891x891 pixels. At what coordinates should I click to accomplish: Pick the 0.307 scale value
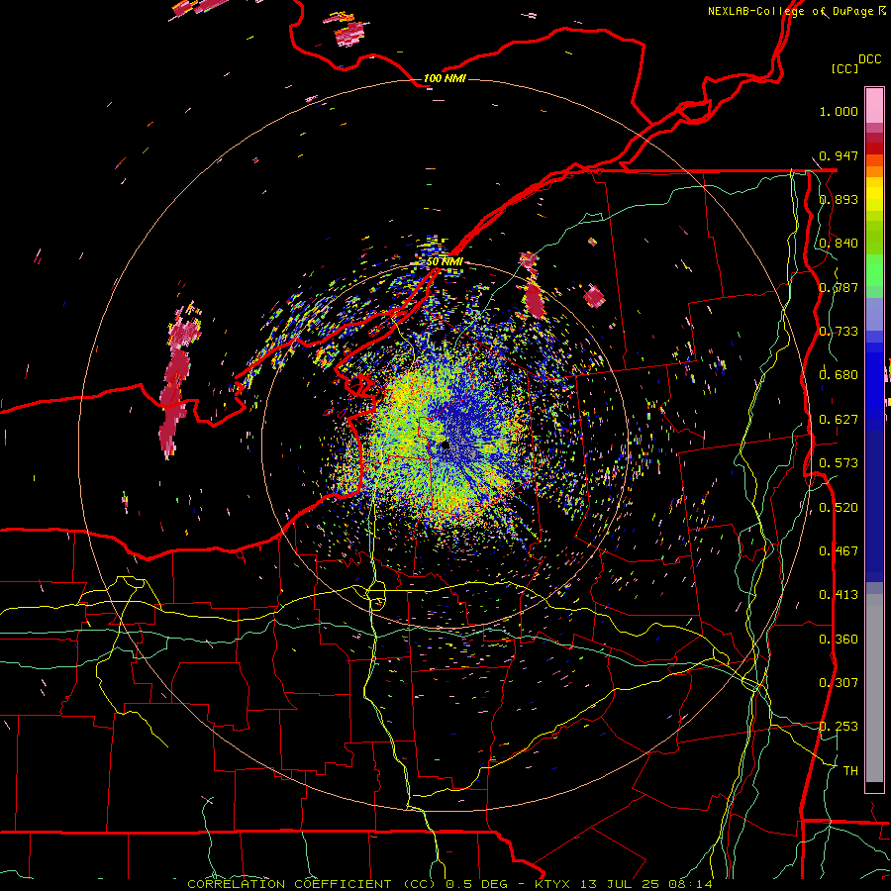(x=839, y=683)
